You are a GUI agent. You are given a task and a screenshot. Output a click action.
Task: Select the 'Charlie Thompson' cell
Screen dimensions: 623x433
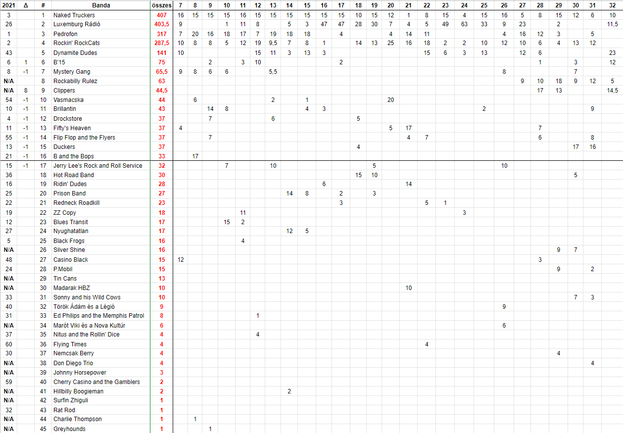(x=101, y=419)
